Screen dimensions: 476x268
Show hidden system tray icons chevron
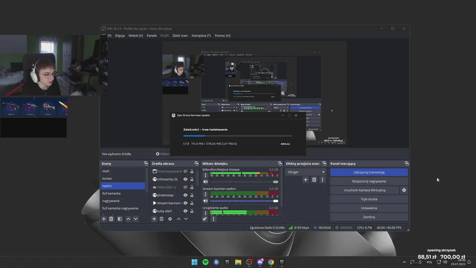[x=404, y=262]
